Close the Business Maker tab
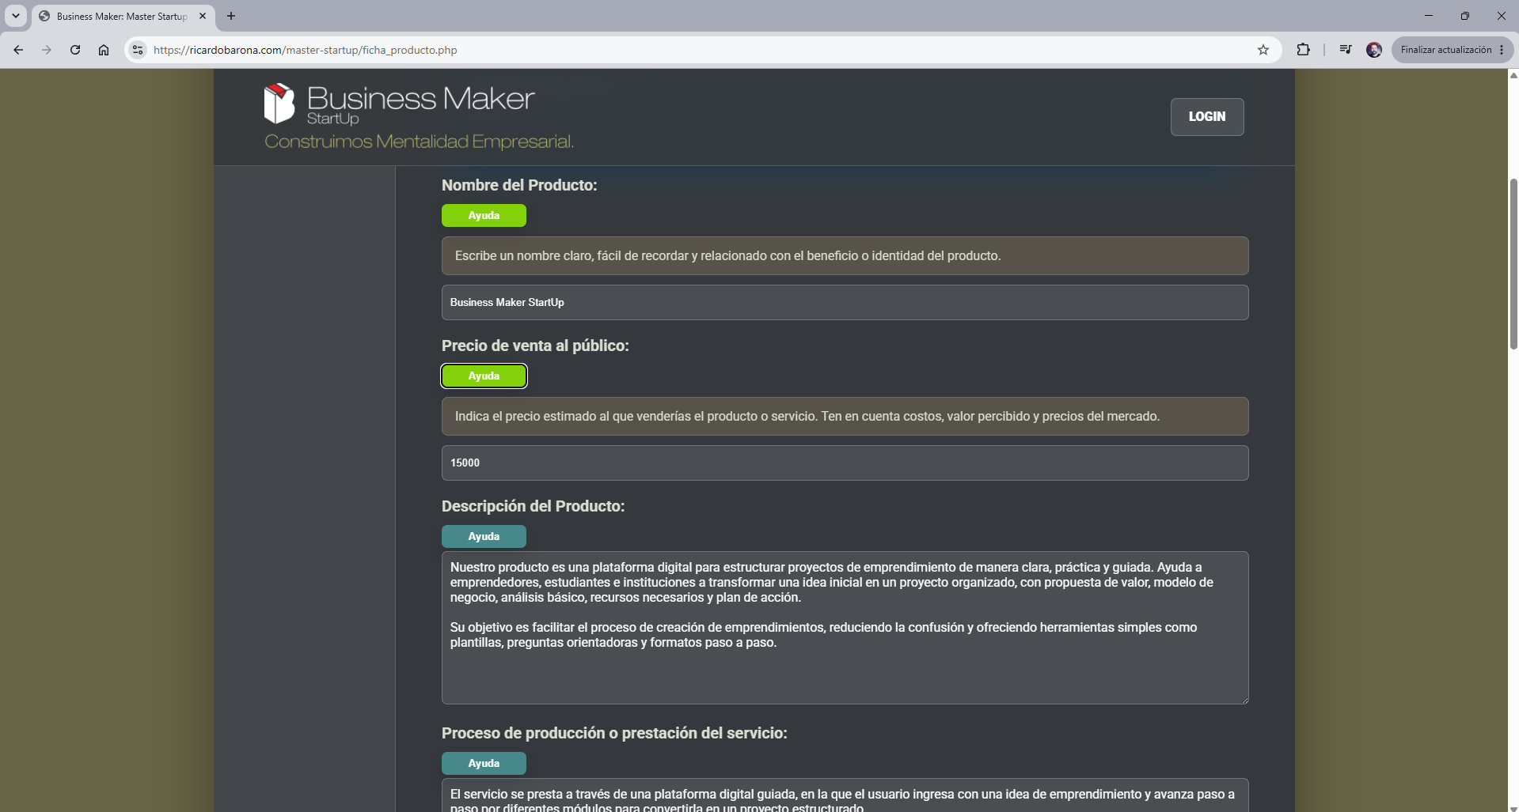Screen dimensions: 1519x812 coord(203,16)
